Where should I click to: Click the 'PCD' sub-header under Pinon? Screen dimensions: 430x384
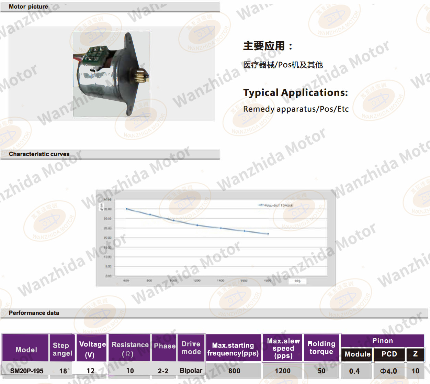point(389,354)
